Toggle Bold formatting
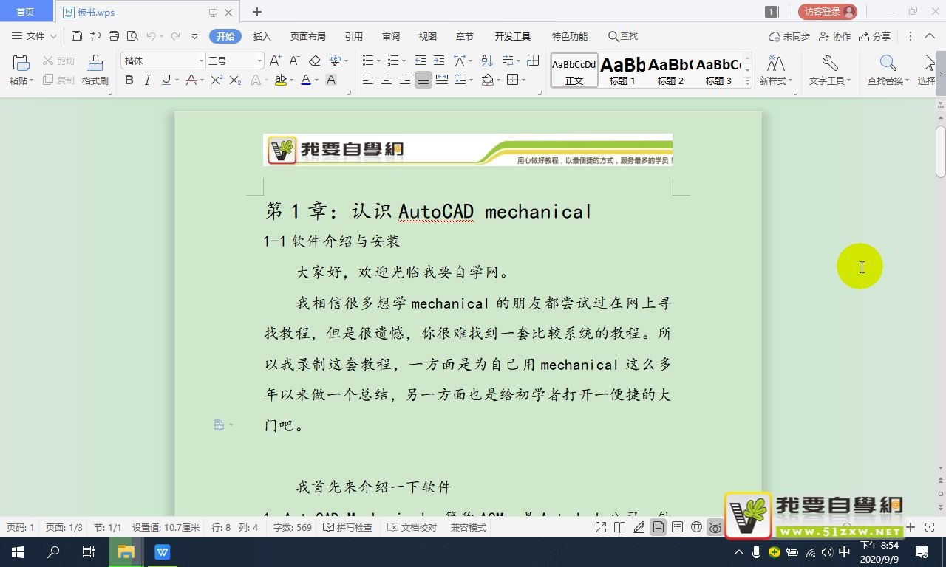The height and width of the screenshot is (567, 946). [129, 80]
